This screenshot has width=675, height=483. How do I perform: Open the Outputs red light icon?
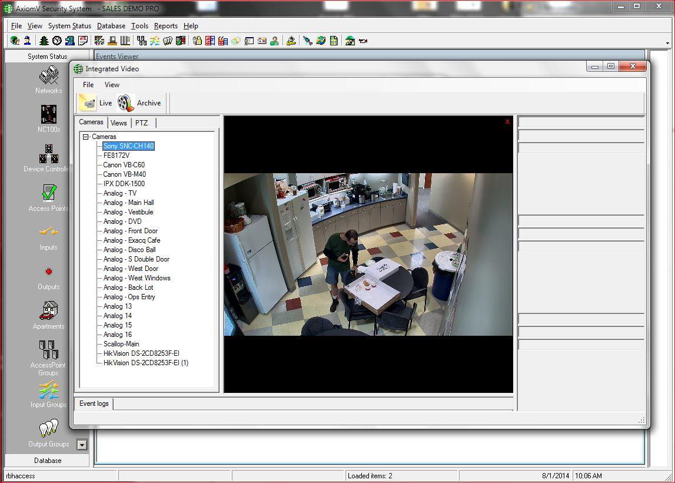(x=48, y=272)
